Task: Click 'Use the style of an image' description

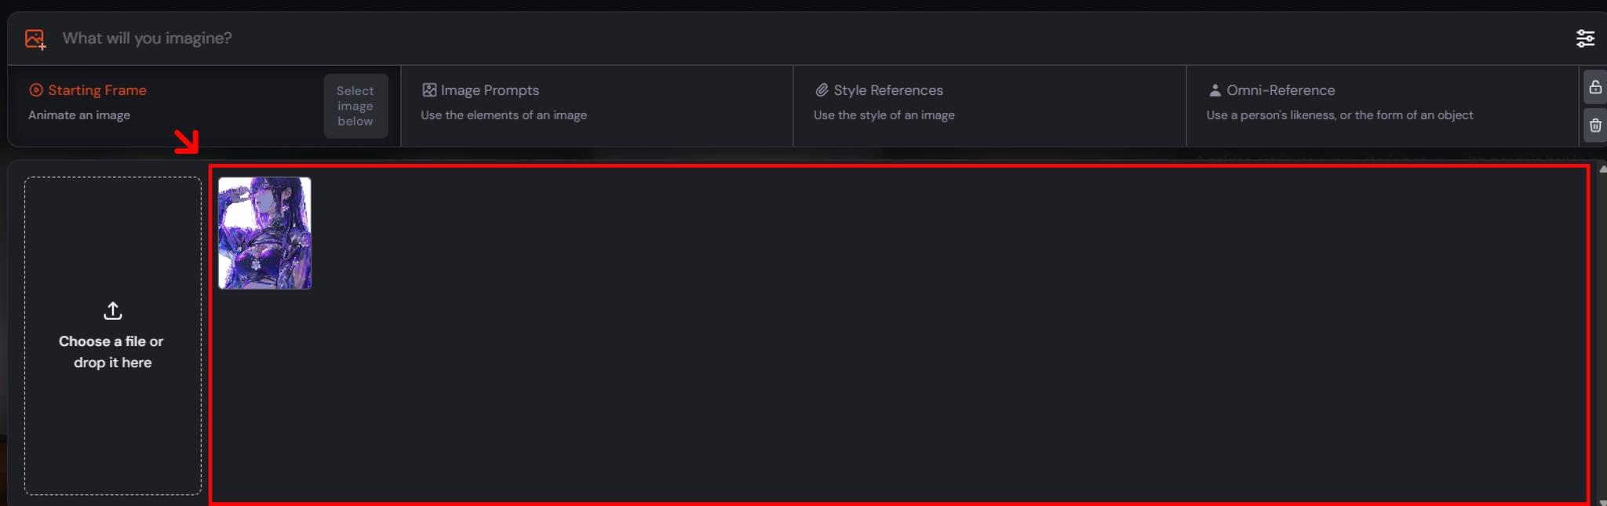Action: pyautogui.click(x=884, y=115)
